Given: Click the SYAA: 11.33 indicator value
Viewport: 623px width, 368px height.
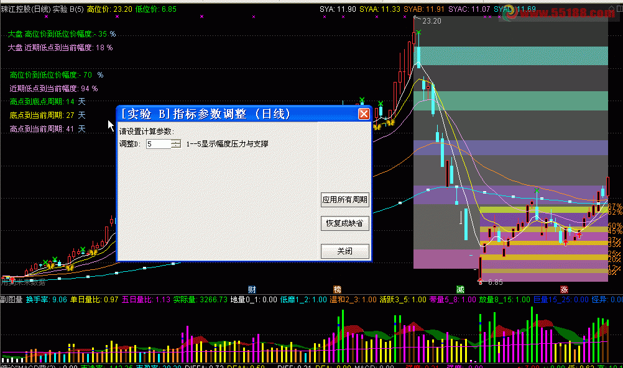Looking at the screenshot, I should [x=380, y=9].
